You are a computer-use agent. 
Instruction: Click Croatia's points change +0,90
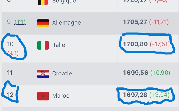pyautogui.click(x=160, y=73)
